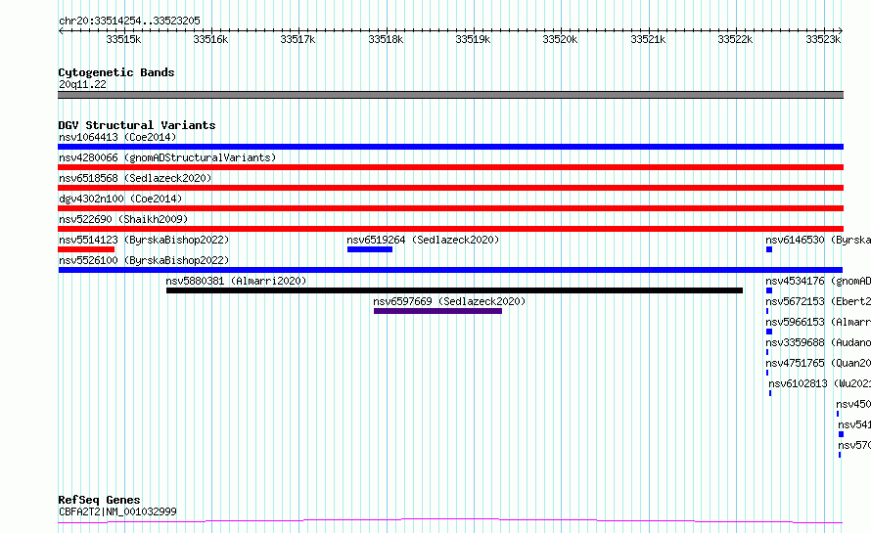Open nsv5672153 (Ebert) variant label
The image size is (871, 533).
click(818, 301)
